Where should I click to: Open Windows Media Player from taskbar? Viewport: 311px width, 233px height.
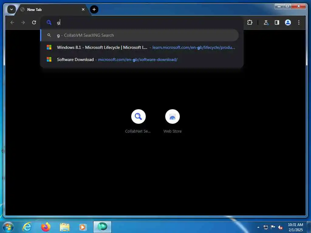[x=83, y=227]
